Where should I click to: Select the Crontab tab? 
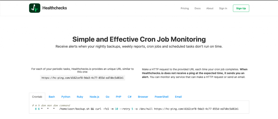[x=37, y=97]
